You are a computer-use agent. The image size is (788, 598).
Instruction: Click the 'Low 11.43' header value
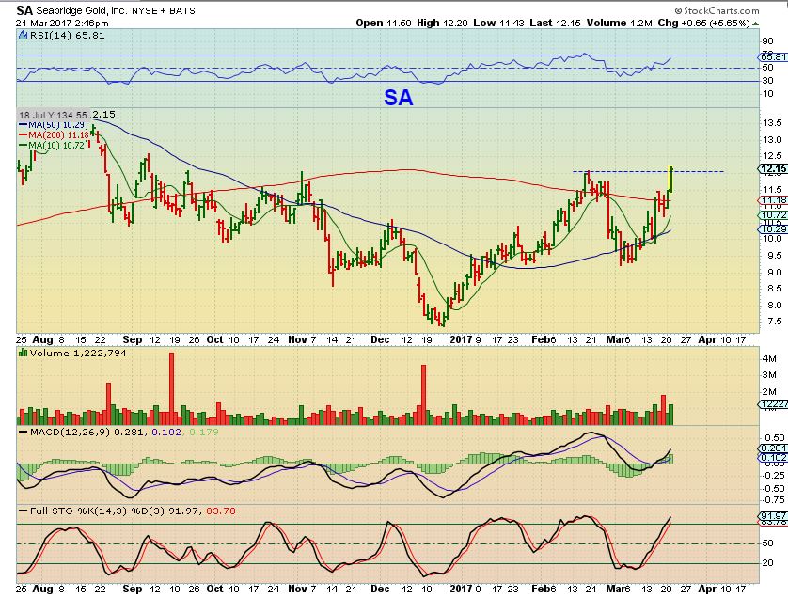coord(498,24)
